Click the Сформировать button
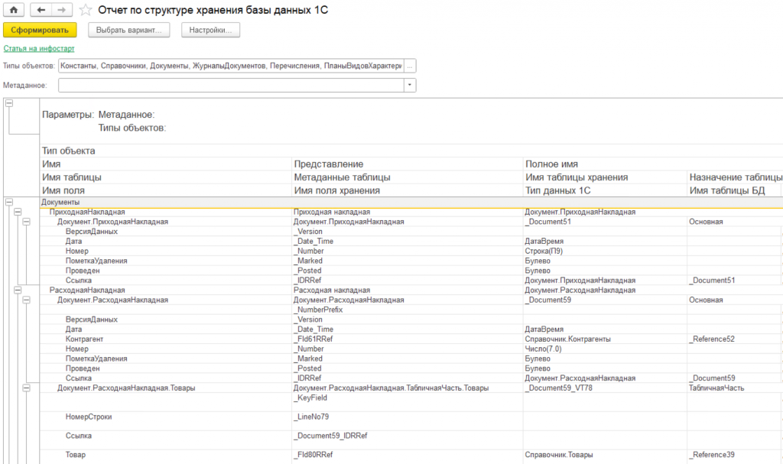Viewport: 783px width, 464px height. (x=40, y=30)
